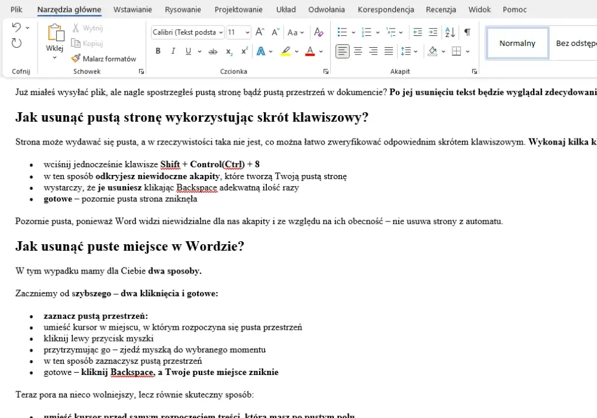This screenshot has width=597, height=418.
Task: Switch to the Wstawianie tab
Action: (133, 10)
